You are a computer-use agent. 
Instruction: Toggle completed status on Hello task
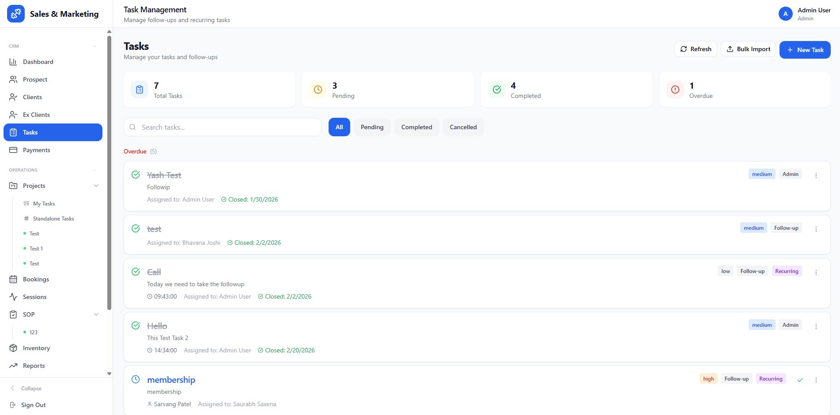click(x=136, y=325)
